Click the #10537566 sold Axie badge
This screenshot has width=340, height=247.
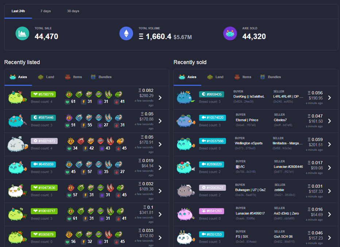coord(212,141)
